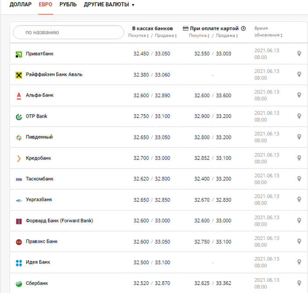The height and width of the screenshot is (293, 308).
Task: Click the Идея Банк blue dots logo
Action: click(19, 263)
